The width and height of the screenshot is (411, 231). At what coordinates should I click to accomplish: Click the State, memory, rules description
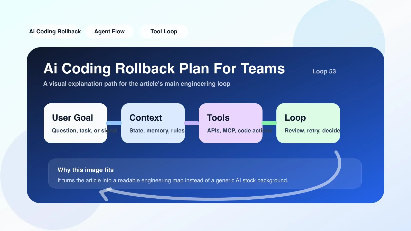click(157, 131)
